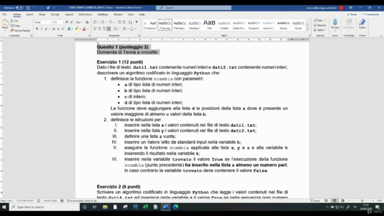This screenshot has width=384, height=216.
Task: Click the Cut scissors command
Action: (x=14, y=21)
